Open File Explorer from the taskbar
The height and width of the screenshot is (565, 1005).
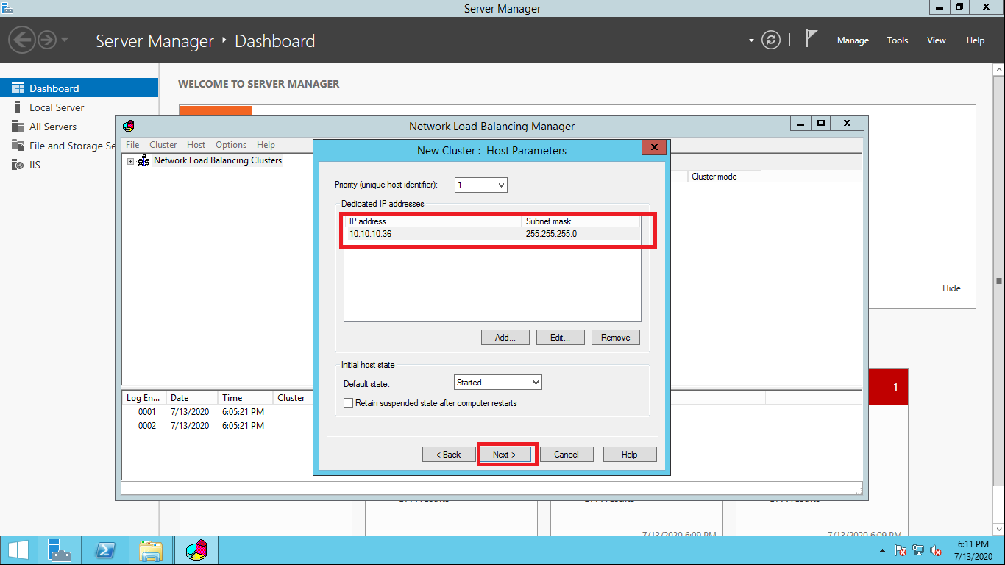[151, 550]
